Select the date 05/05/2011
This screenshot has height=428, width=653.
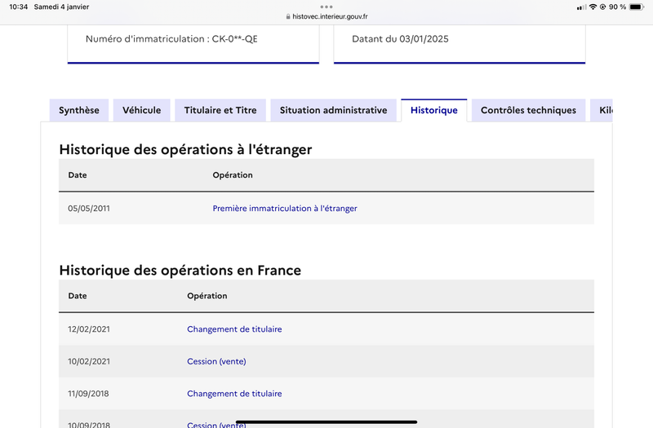[89, 209]
